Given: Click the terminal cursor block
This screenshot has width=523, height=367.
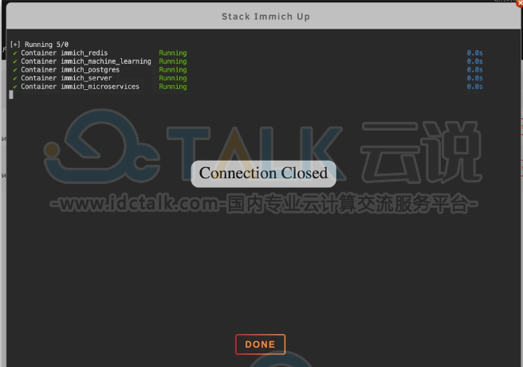Looking at the screenshot, I should (11, 95).
